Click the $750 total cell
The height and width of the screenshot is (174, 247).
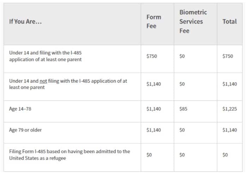point(228,56)
